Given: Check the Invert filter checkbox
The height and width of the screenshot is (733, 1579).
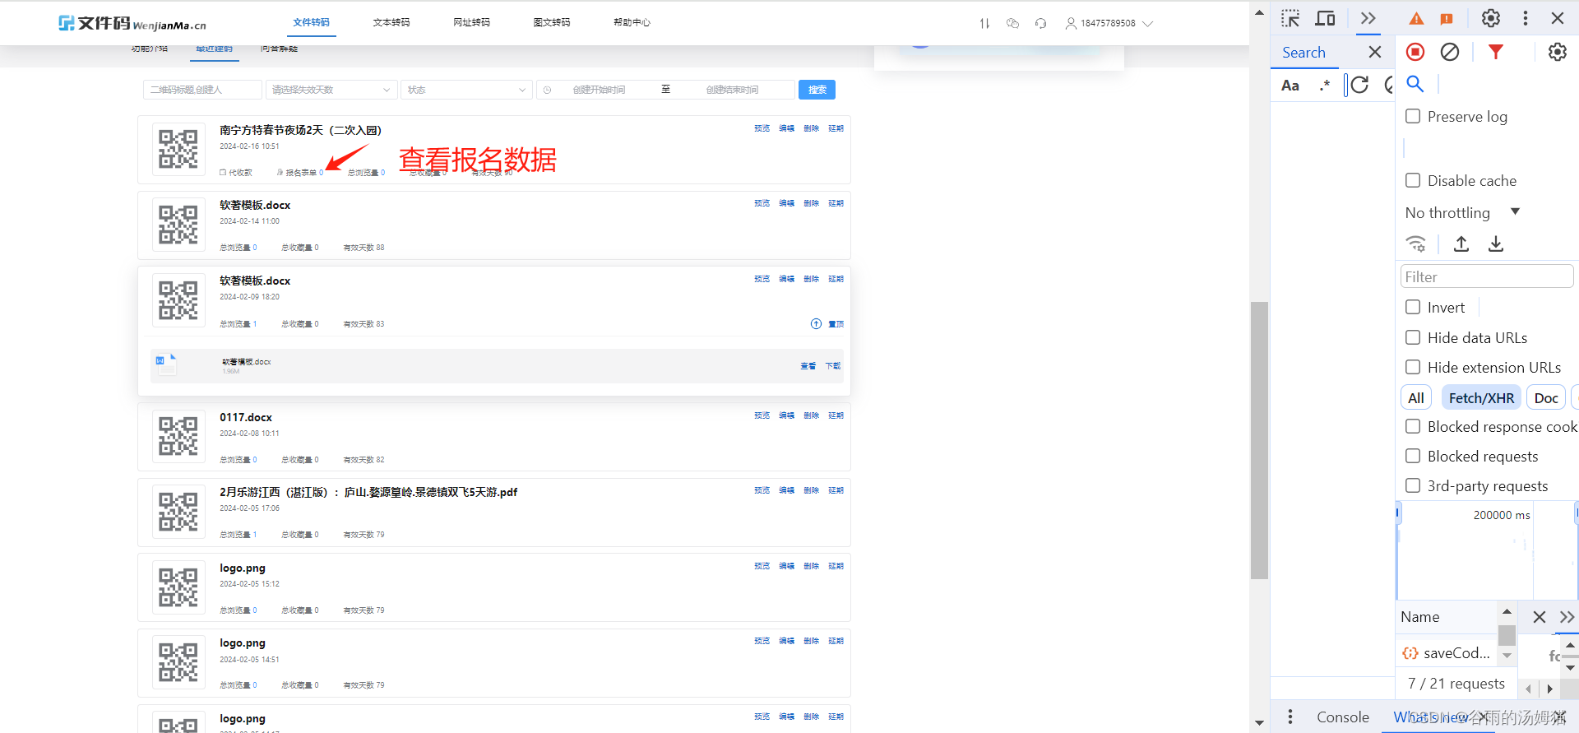Looking at the screenshot, I should (x=1413, y=307).
